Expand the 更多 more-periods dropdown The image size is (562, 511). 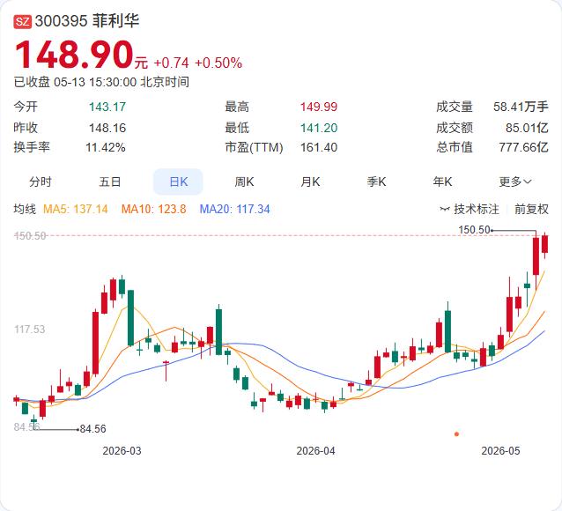pos(515,181)
